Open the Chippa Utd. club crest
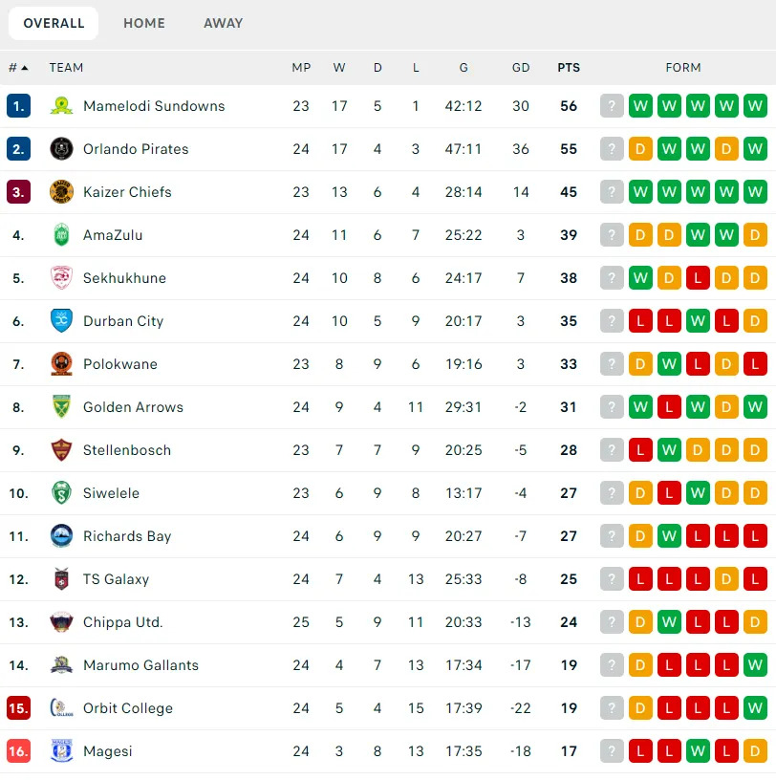The height and width of the screenshot is (780, 776). tap(61, 622)
